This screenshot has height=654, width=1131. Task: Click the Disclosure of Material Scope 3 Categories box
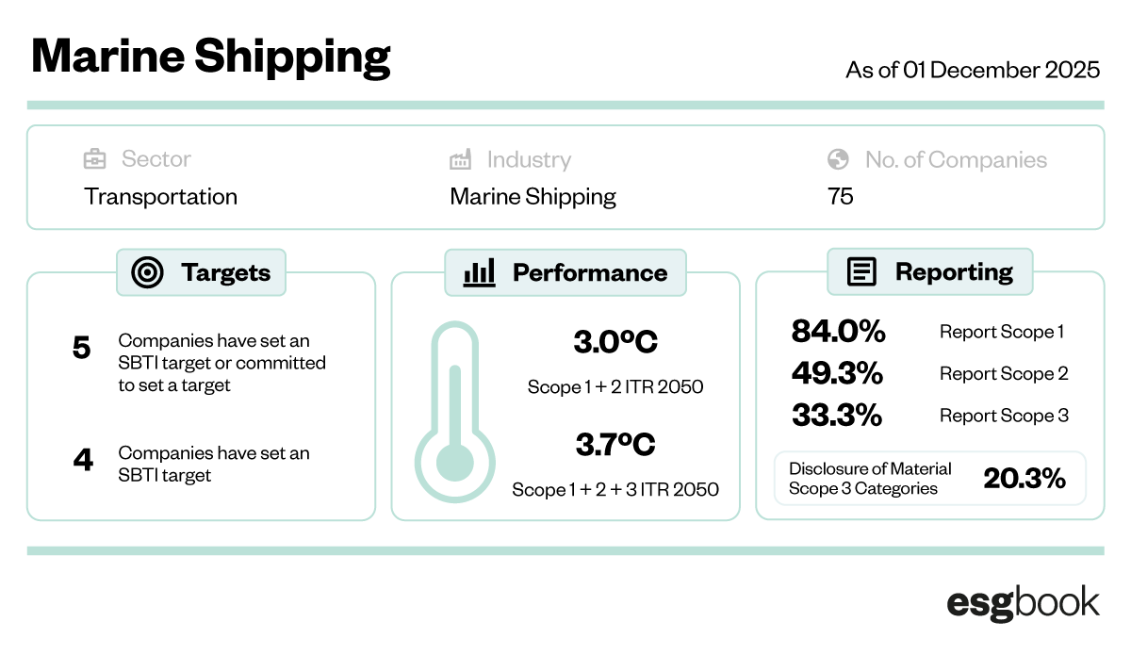click(x=929, y=479)
